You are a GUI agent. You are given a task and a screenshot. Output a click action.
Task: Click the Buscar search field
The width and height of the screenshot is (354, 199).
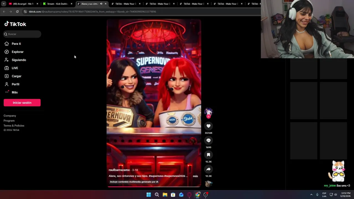coord(22,34)
